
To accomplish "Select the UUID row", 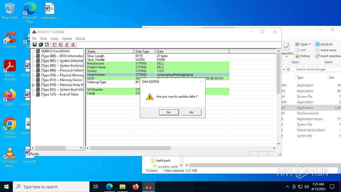I will 158,78.
